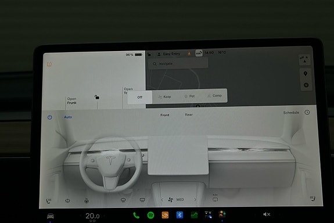Open the Bluetooth settings
The image size is (334, 223).
coord(179,215)
